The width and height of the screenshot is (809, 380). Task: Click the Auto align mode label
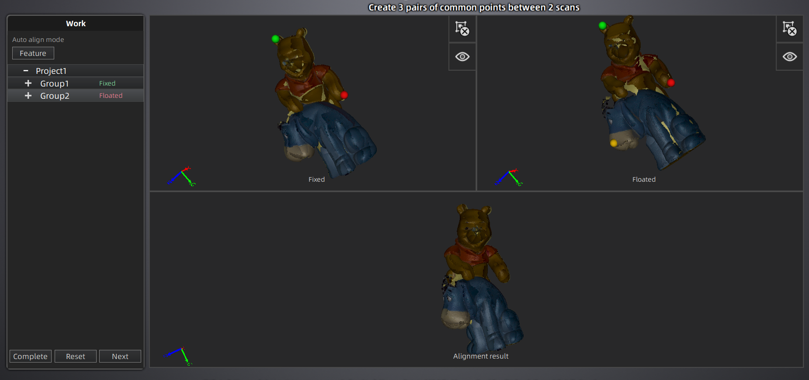38,40
